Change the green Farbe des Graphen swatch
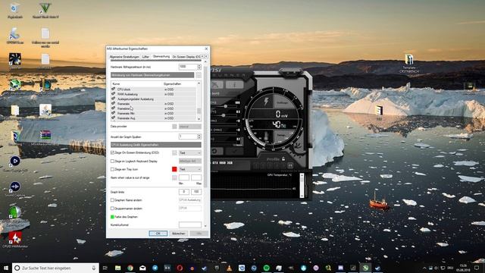Screen dimensions: 485x273 [112, 217]
